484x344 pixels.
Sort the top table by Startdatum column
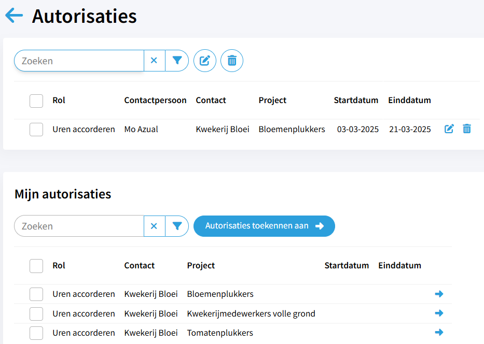click(356, 101)
